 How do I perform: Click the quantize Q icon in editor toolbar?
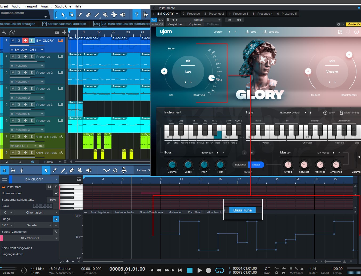tap(115, 170)
